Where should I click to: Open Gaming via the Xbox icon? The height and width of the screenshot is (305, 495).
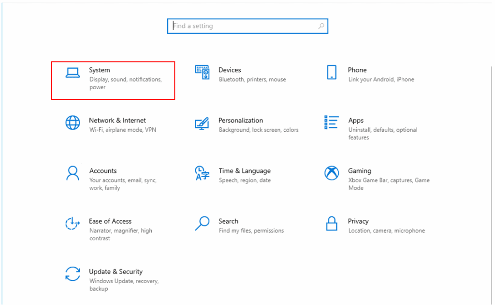coord(332,173)
